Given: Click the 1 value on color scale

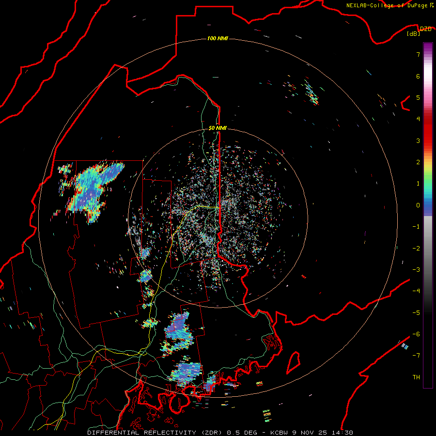Looking at the screenshot, I should [x=418, y=184].
